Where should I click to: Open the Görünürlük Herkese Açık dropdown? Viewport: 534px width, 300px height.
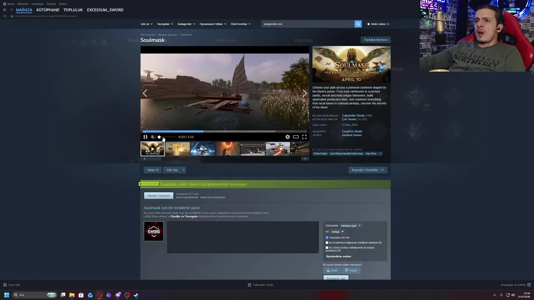(x=350, y=226)
